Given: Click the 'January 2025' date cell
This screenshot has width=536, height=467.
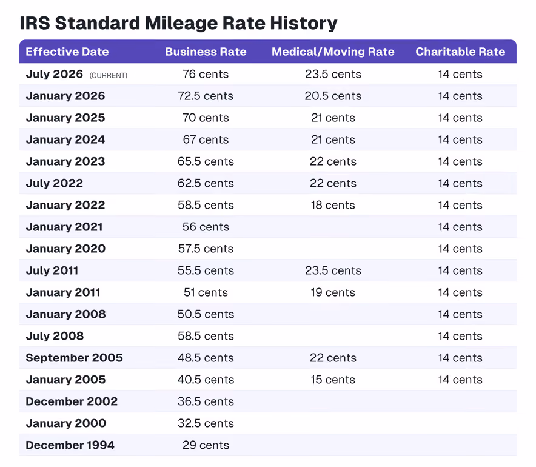Looking at the screenshot, I should pos(65,118).
